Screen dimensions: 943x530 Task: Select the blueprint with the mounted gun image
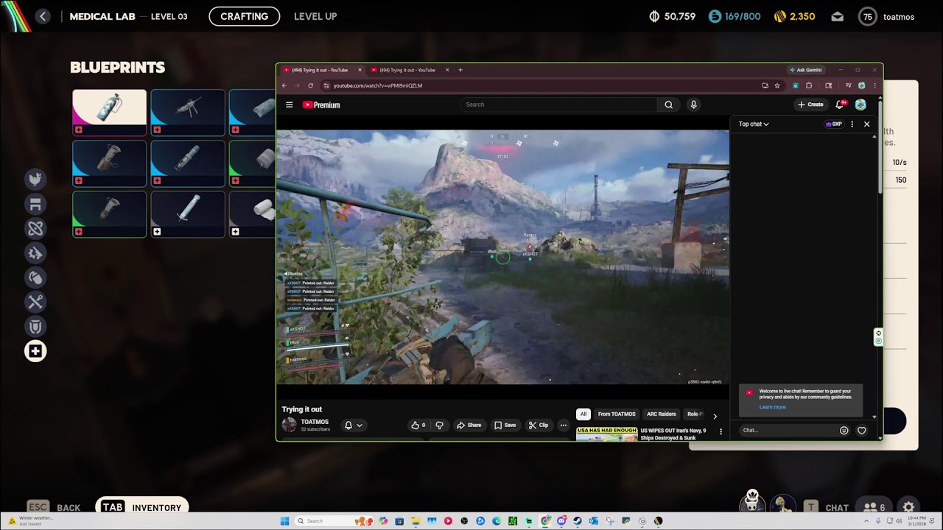(188, 113)
